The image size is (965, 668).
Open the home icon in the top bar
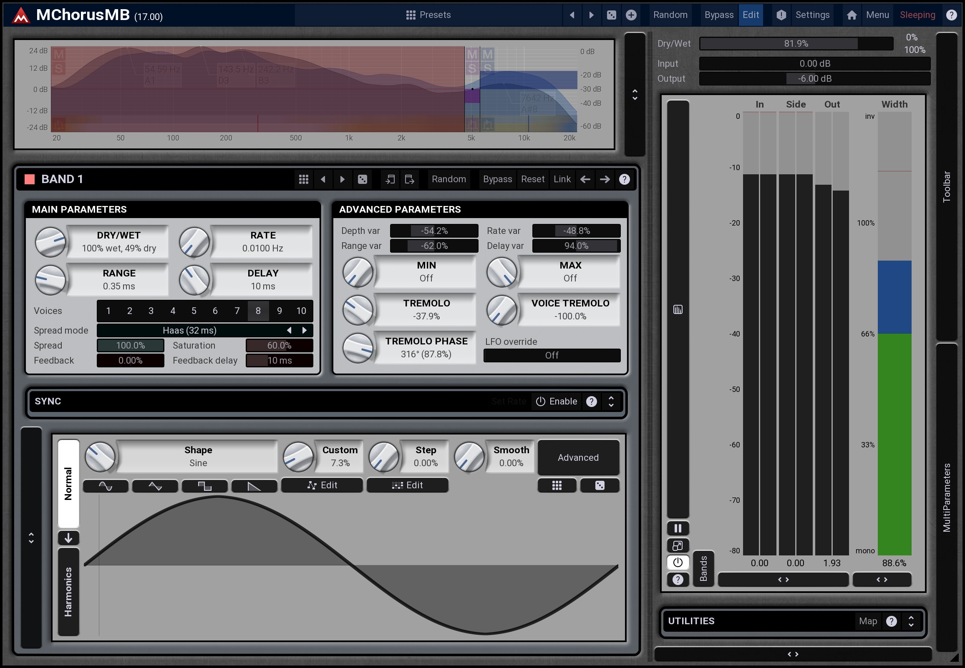[x=852, y=15]
